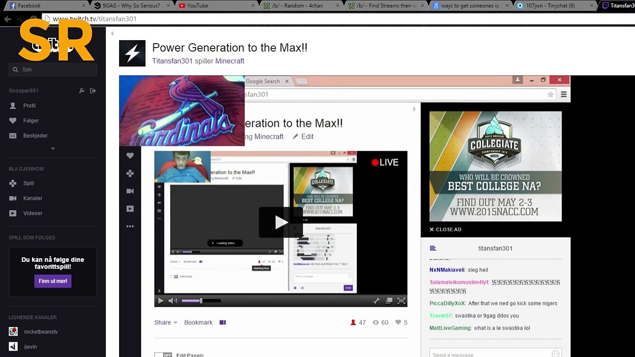This screenshot has width=635, height=357.
Task: Click the Bookmark link below the player
Action: (x=198, y=322)
